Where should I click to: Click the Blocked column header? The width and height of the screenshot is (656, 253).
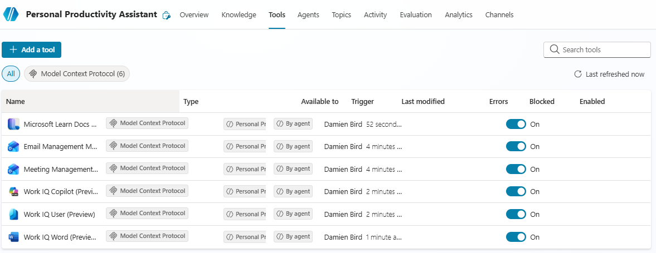tap(542, 101)
